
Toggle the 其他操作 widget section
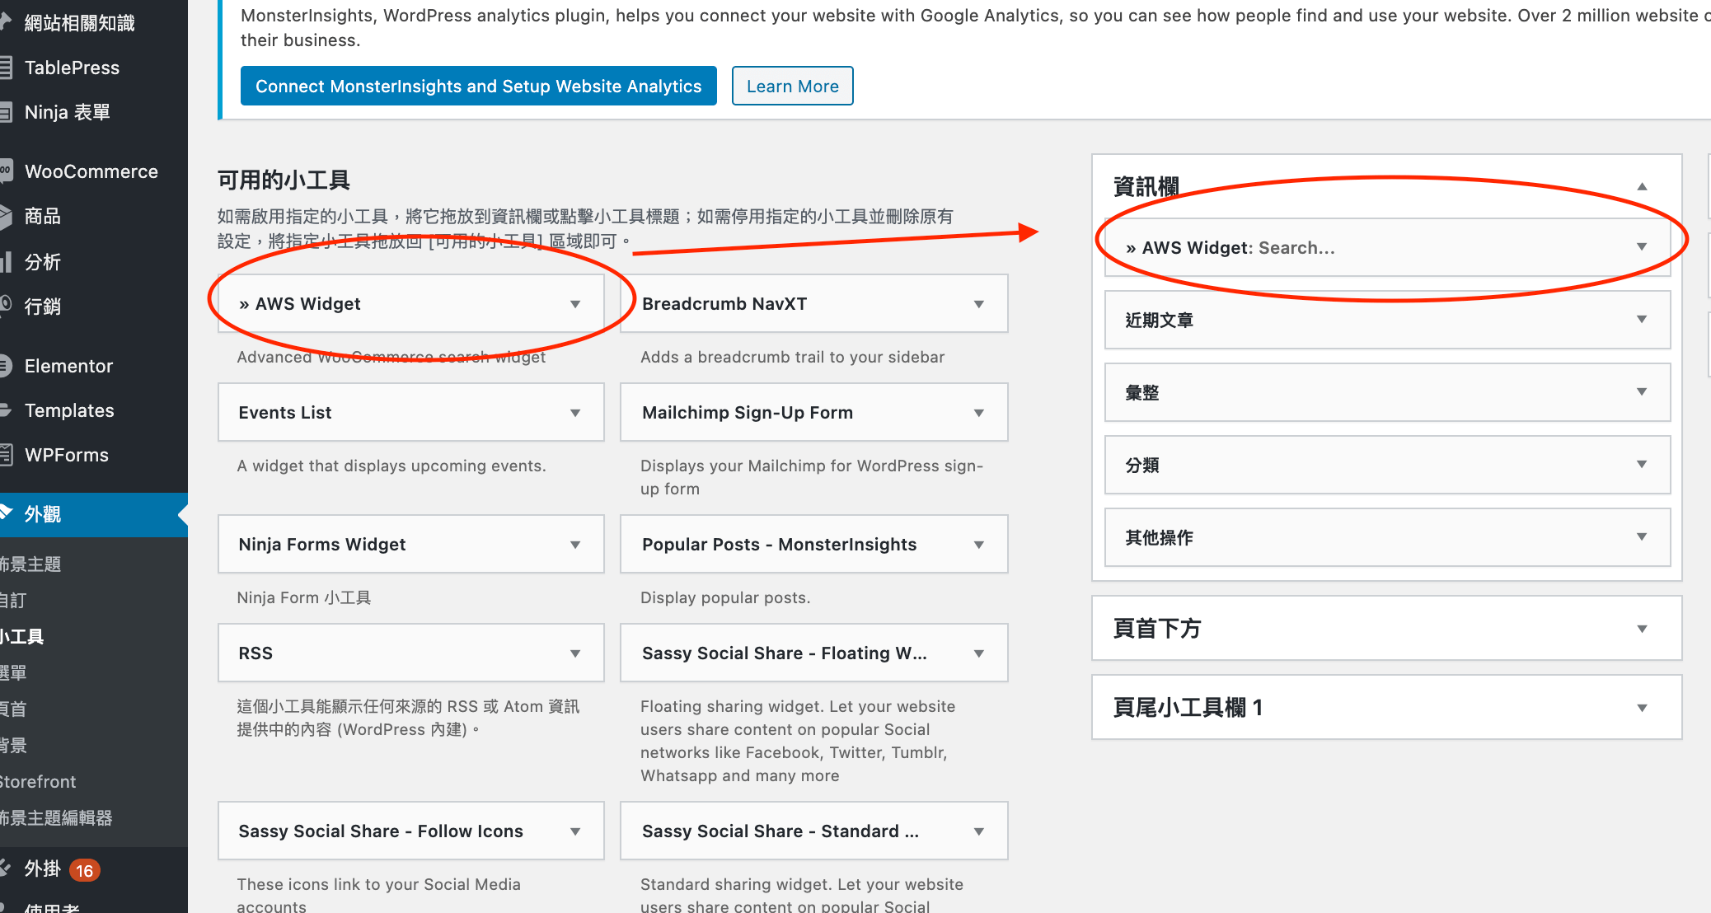(x=1643, y=537)
